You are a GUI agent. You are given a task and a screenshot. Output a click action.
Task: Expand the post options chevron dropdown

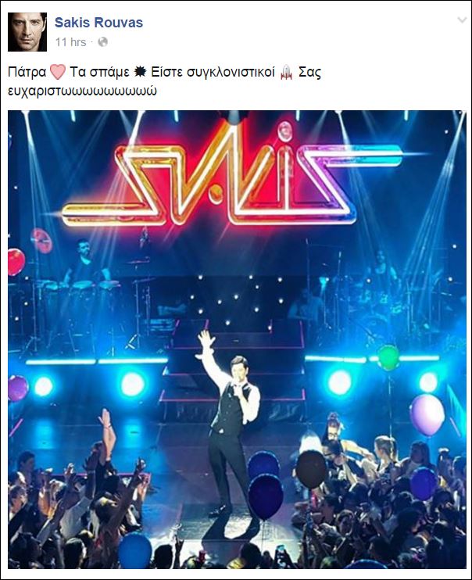click(x=462, y=20)
